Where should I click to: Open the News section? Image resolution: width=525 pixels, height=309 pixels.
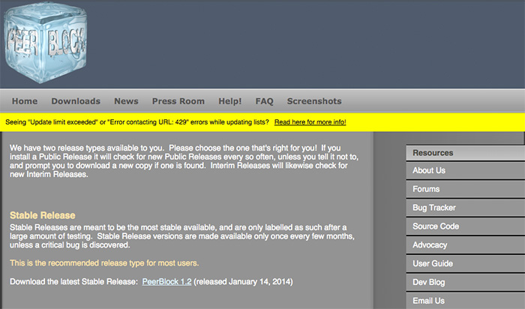tap(126, 101)
